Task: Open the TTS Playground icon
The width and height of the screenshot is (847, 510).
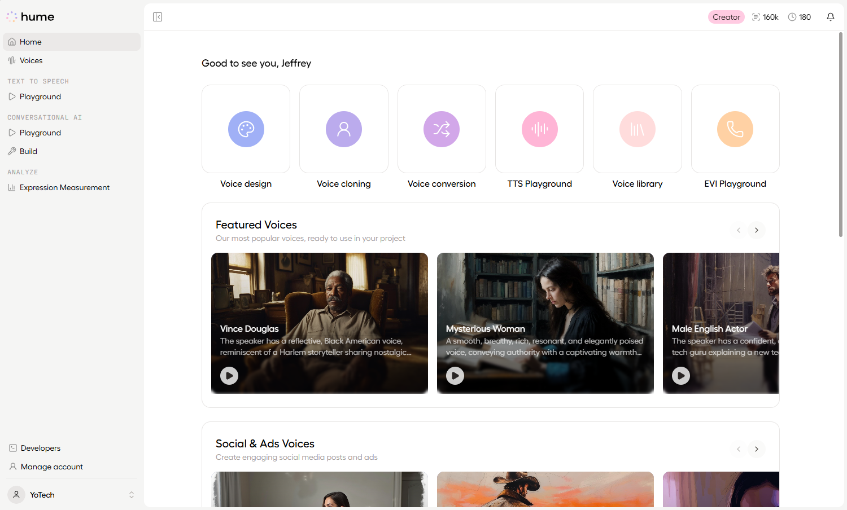Action: tap(540, 129)
